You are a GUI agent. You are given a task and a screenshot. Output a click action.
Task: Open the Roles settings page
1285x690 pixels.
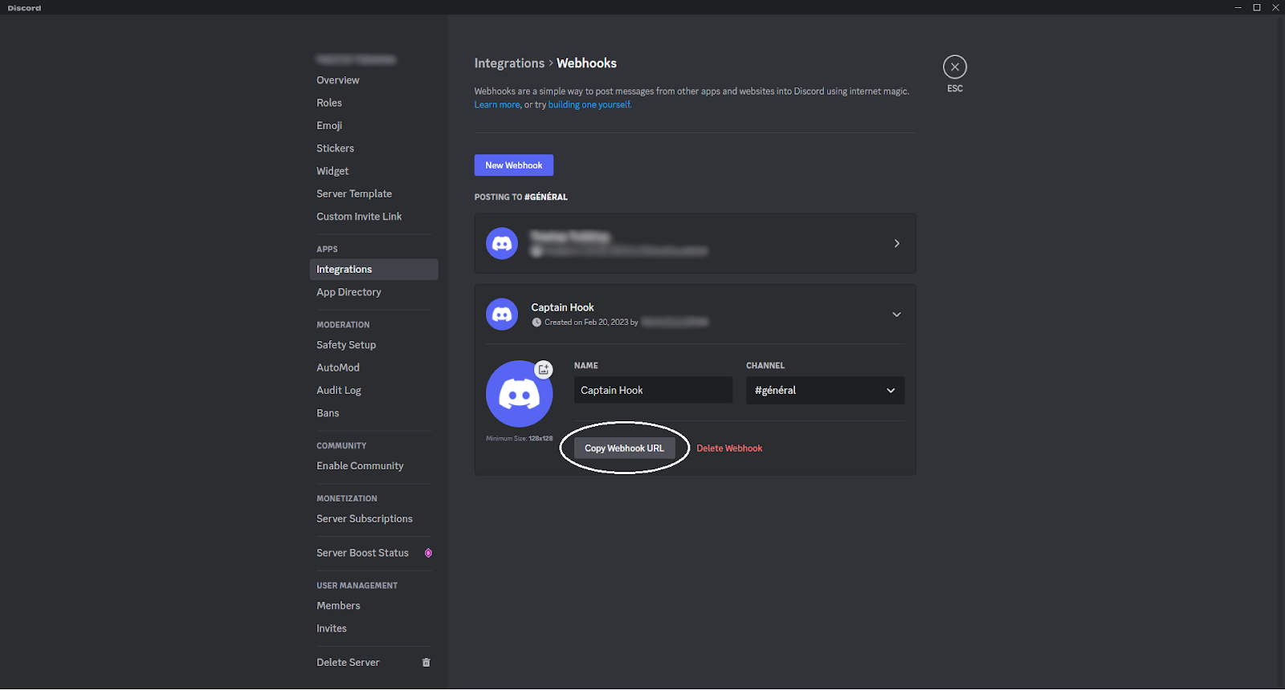[x=329, y=103]
